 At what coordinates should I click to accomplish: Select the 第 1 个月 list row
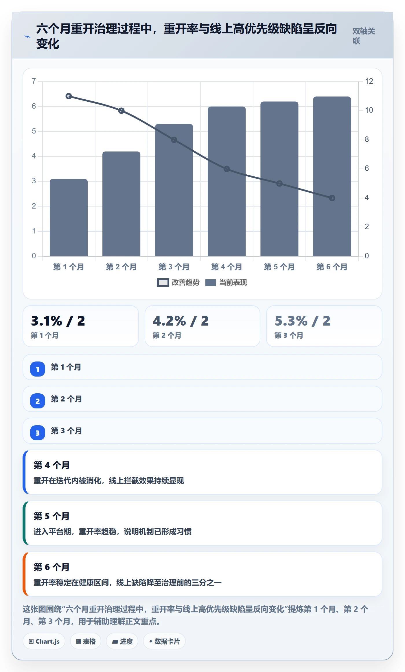pyautogui.click(x=203, y=367)
